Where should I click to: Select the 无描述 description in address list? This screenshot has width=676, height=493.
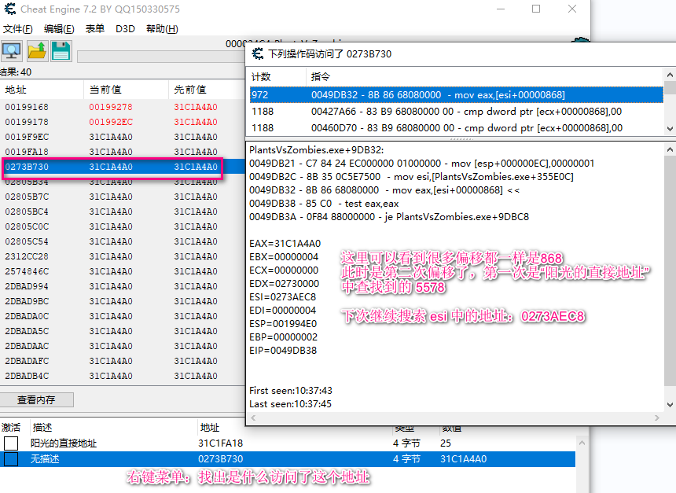click(45, 459)
